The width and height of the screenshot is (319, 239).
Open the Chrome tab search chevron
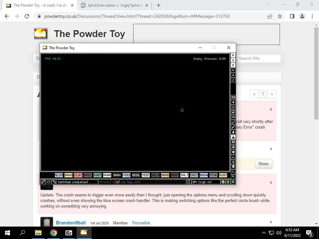pos(269,4)
